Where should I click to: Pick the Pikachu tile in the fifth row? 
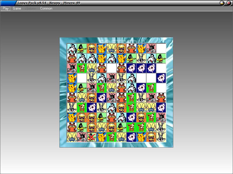click(72, 88)
